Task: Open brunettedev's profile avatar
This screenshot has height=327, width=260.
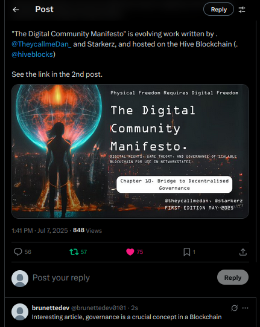Action: click(x=20, y=312)
